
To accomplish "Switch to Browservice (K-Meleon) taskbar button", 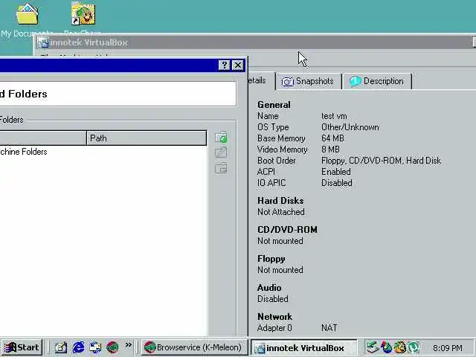I will point(194,347).
